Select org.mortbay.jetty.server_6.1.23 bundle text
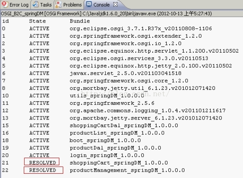The width and height of the screenshot is (243, 178). (x=146, y=118)
